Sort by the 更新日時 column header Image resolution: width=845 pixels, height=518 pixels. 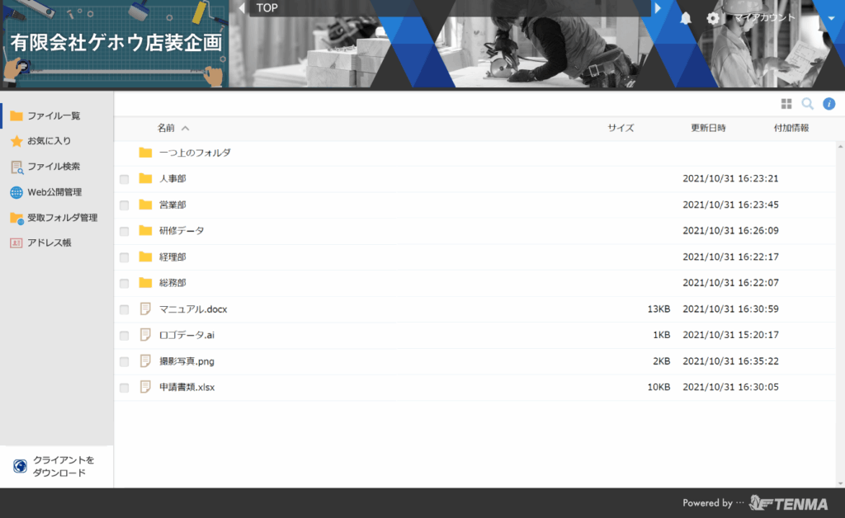(708, 129)
